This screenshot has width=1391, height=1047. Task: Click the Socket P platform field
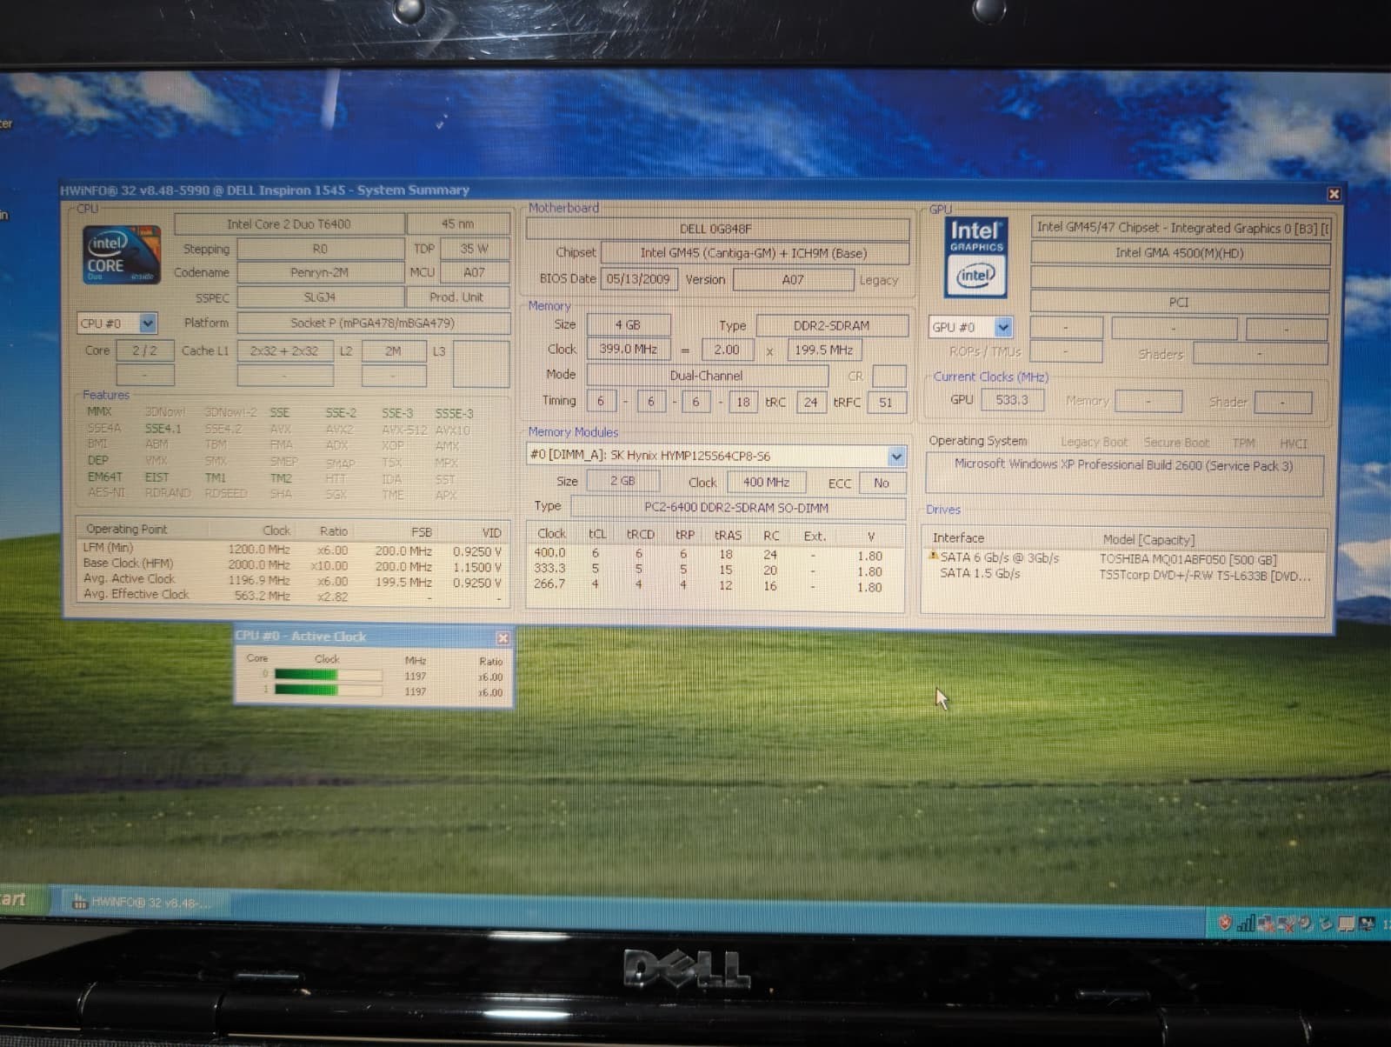(x=373, y=323)
